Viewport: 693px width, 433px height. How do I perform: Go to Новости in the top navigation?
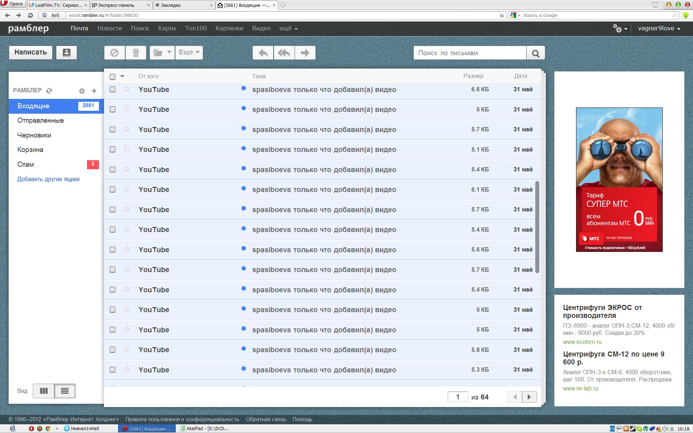(109, 28)
